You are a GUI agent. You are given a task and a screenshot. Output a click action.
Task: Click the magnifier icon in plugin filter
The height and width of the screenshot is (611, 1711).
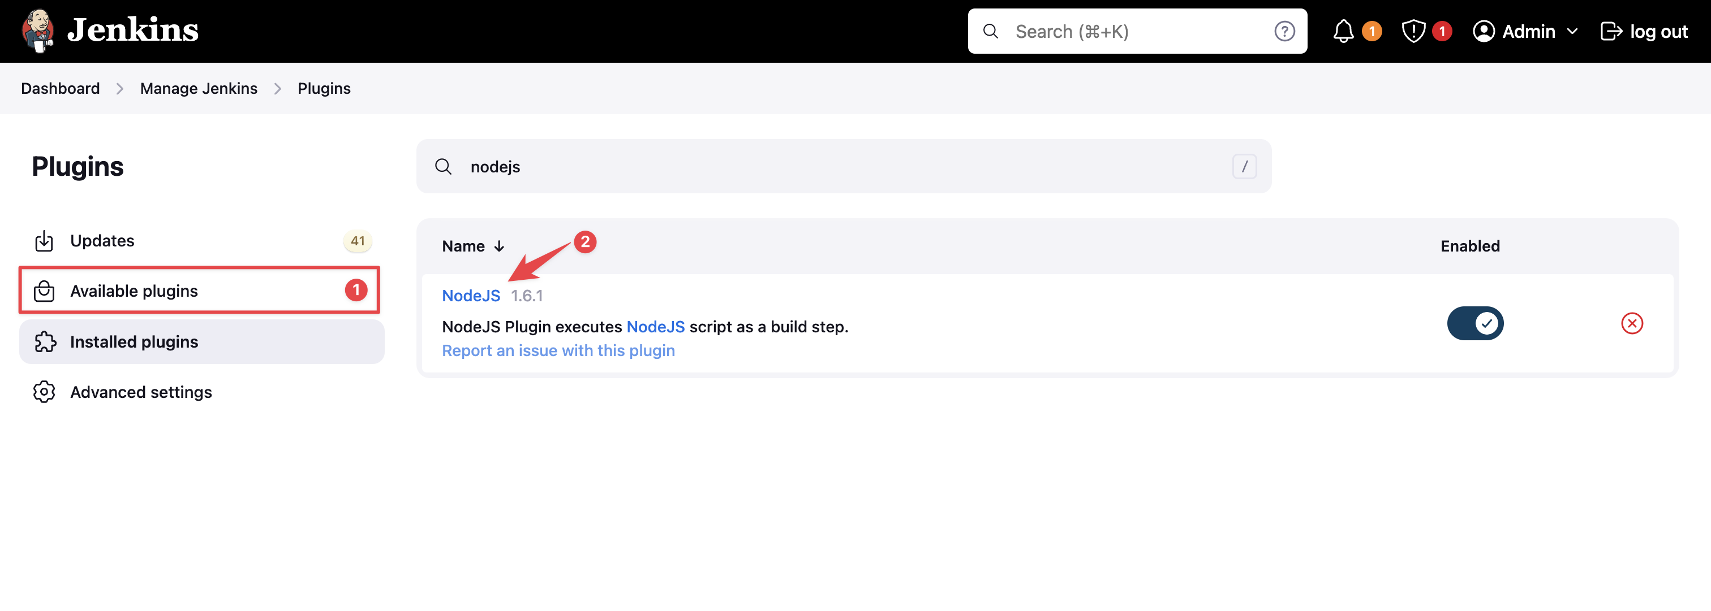coord(443,167)
